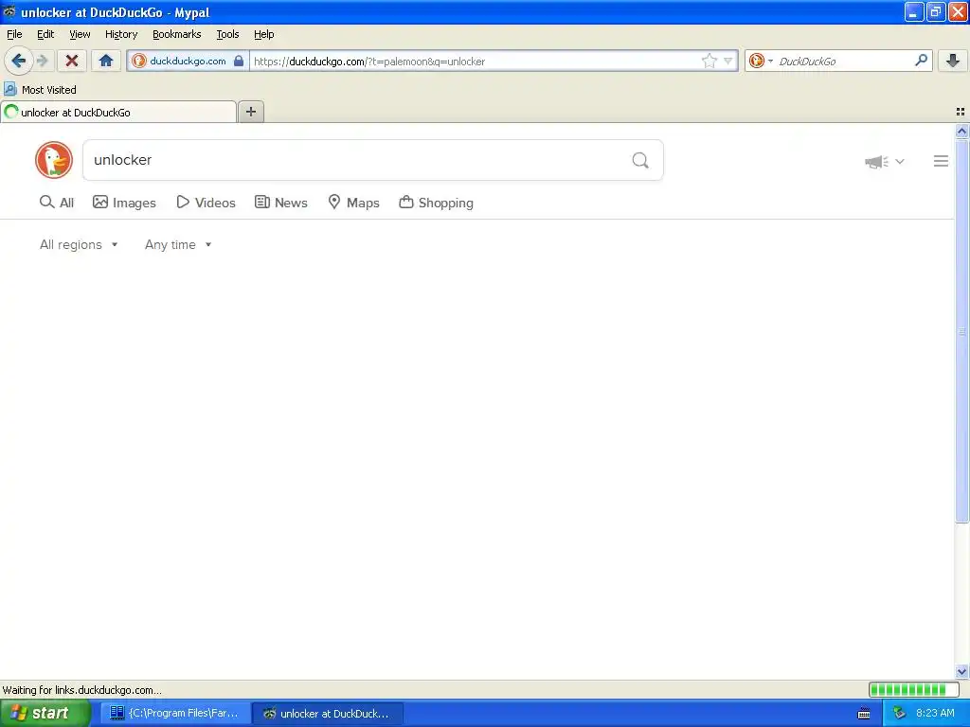Click the scrollbar down arrow
Image resolution: width=970 pixels, height=727 pixels.
point(961,671)
